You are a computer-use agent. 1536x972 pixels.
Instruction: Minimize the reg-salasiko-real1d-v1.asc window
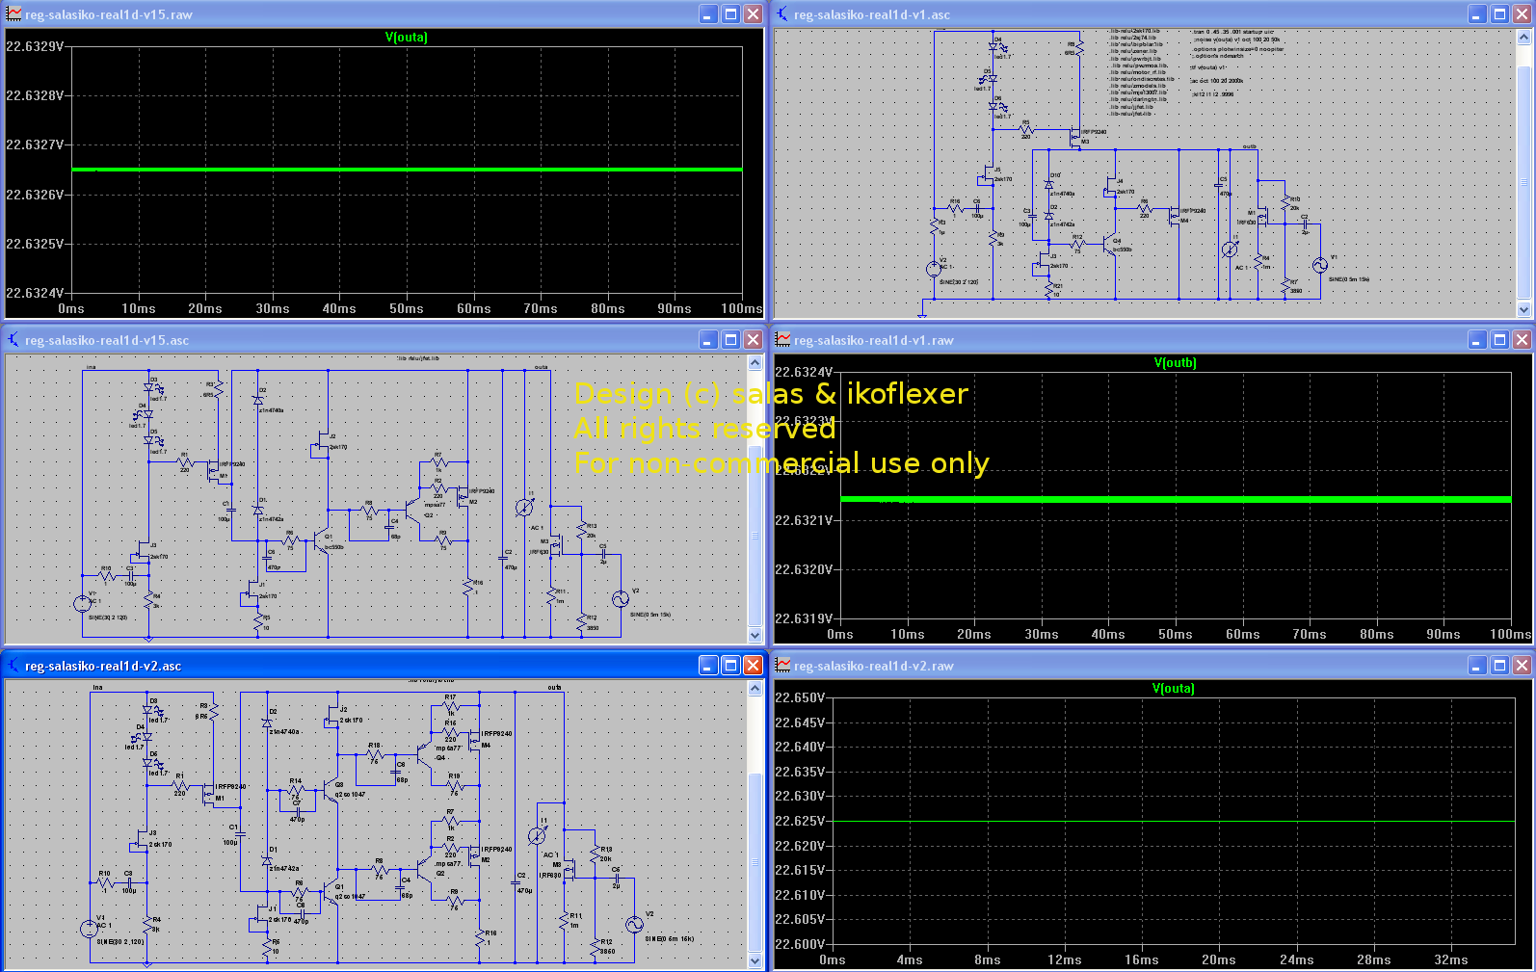point(1477,14)
